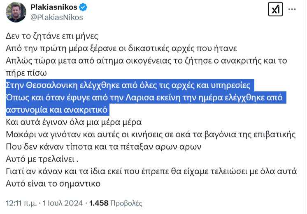Open the @PlakiasNikos handle link
The width and height of the screenshot is (307, 214).
click(57, 17)
